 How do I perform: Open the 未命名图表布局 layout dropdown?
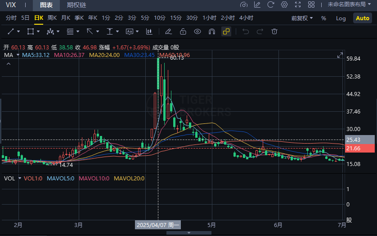tap(349, 5)
